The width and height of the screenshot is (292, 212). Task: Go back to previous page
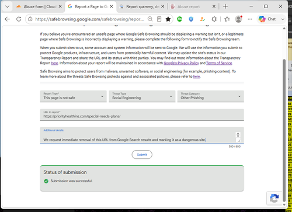click(x=7, y=19)
